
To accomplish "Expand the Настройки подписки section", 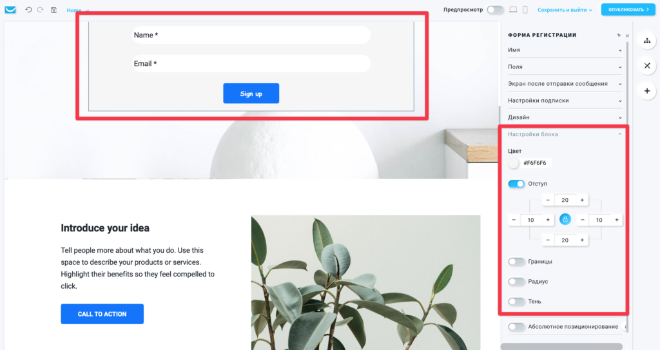I will coord(565,101).
